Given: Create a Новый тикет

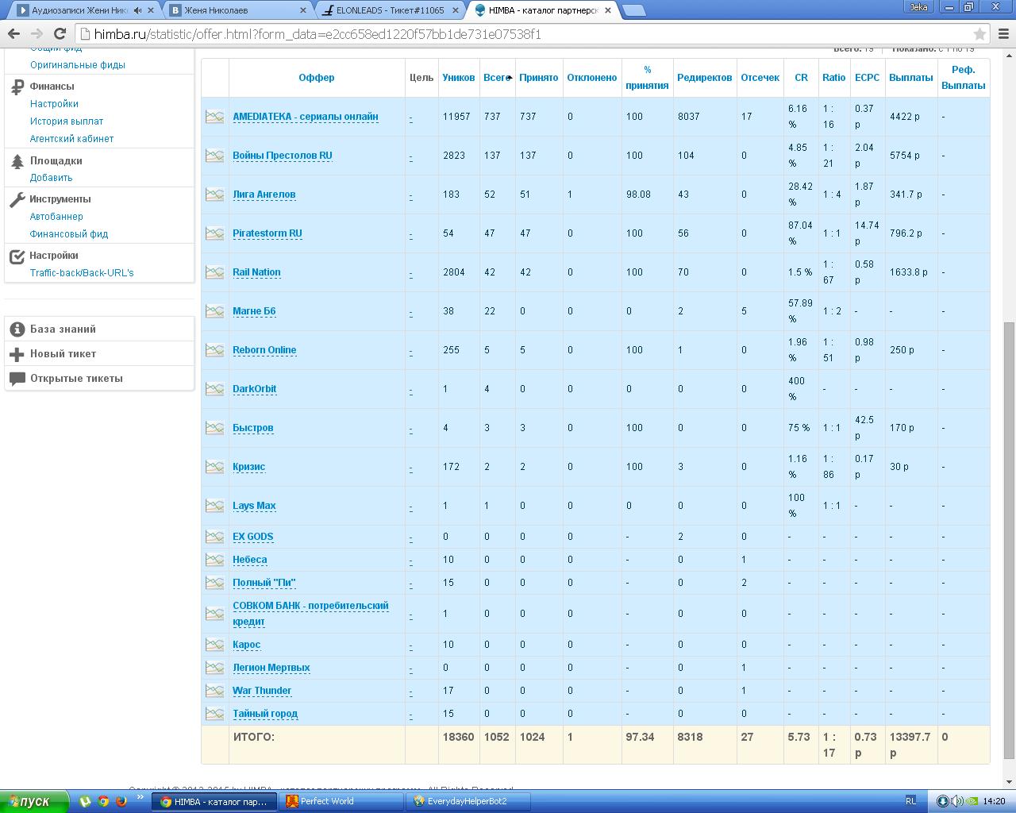Looking at the screenshot, I should [x=99, y=354].
